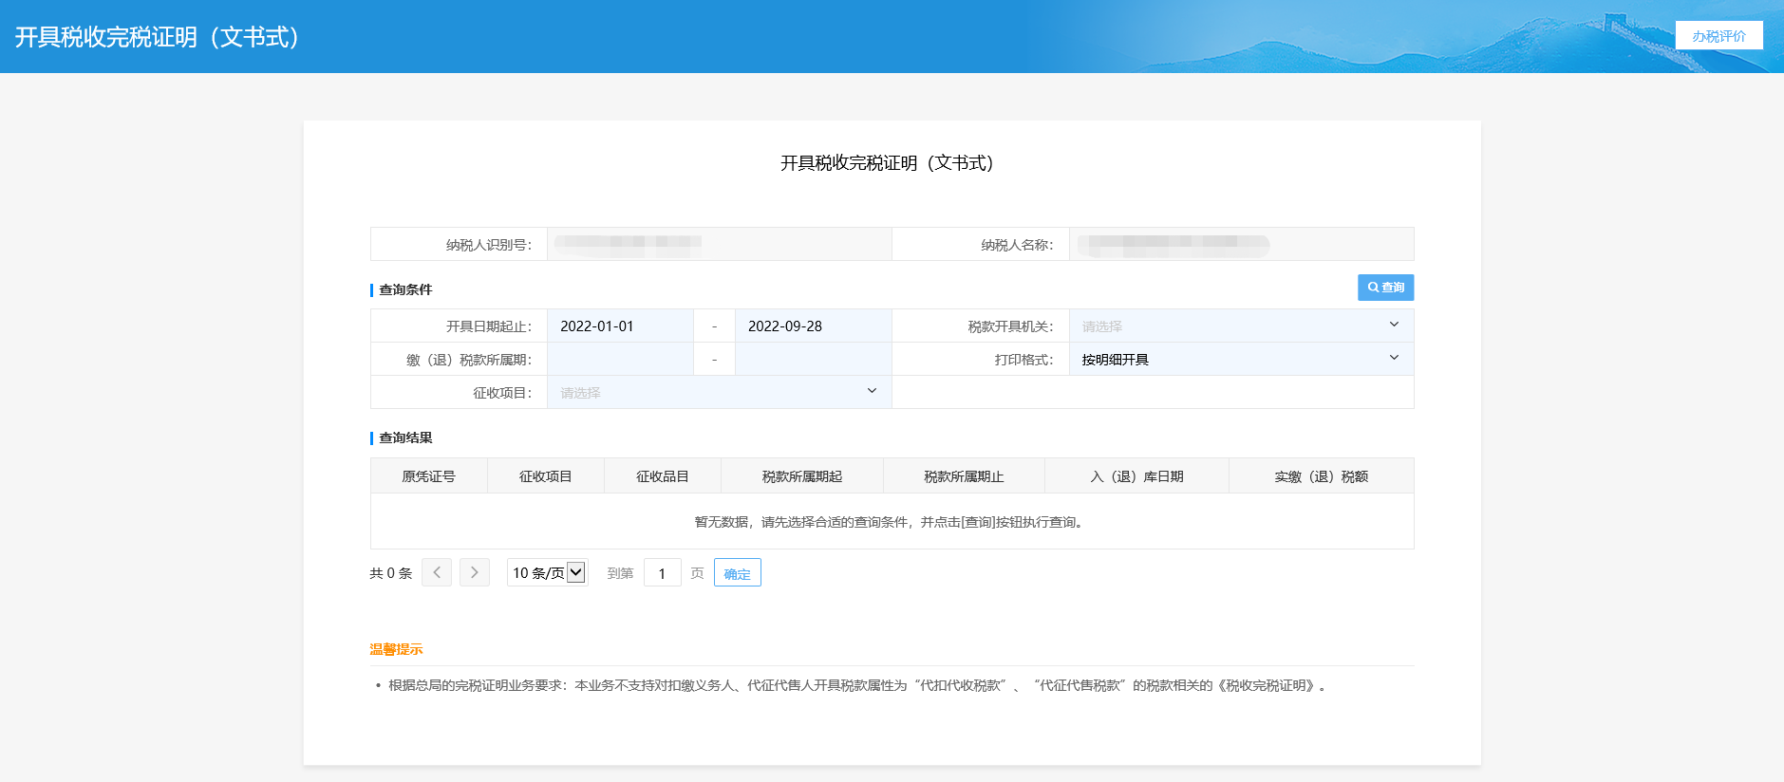Click the 查询结果 section title
The image size is (1784, 782).
click(405, 438)
